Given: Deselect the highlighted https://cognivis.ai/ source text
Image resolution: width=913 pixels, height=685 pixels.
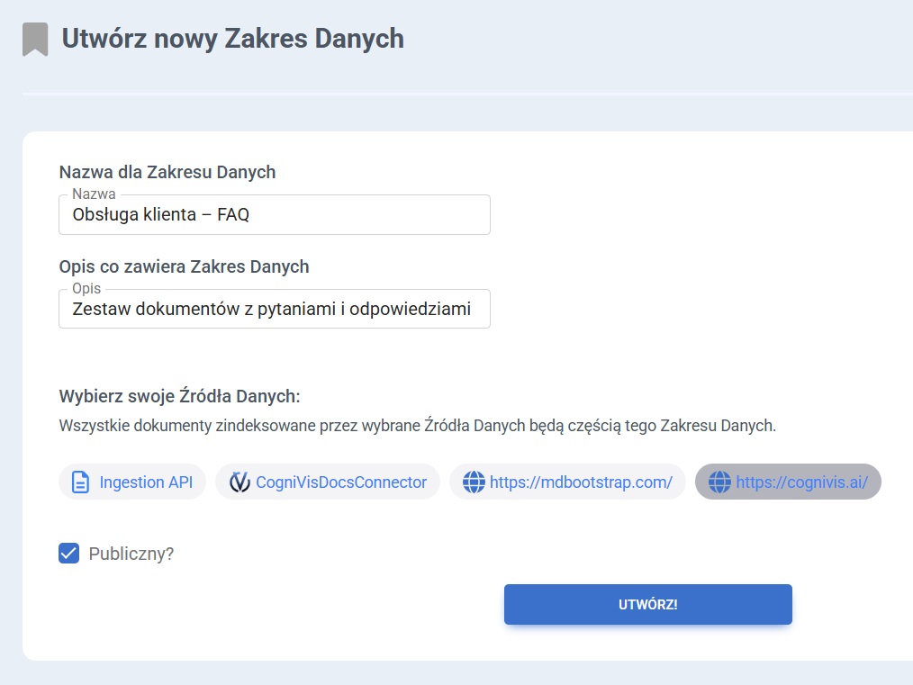Looking at the screenshot, I should coord(801,482).
